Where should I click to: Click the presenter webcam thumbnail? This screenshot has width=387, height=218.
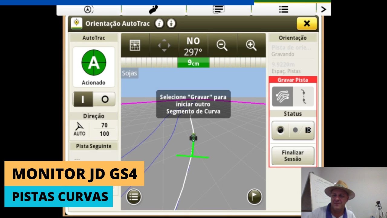tap(344, 193)
